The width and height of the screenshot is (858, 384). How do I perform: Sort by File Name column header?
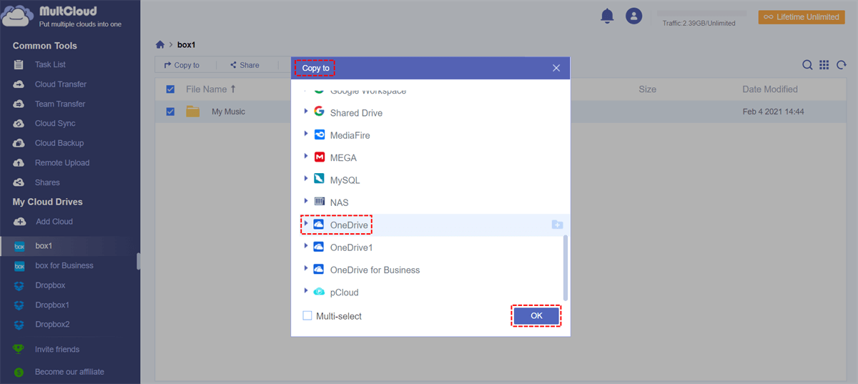click(211, 89)
